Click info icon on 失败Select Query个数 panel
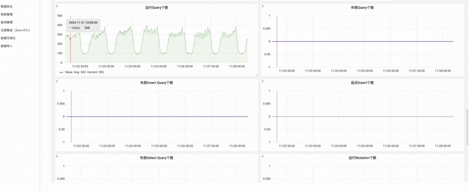The width and height of the screenshot is (469, 191). point(57,156)
